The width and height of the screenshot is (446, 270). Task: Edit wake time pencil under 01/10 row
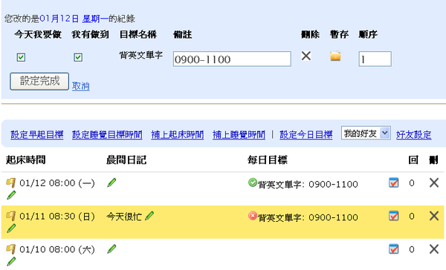click(x=11, y=262)
